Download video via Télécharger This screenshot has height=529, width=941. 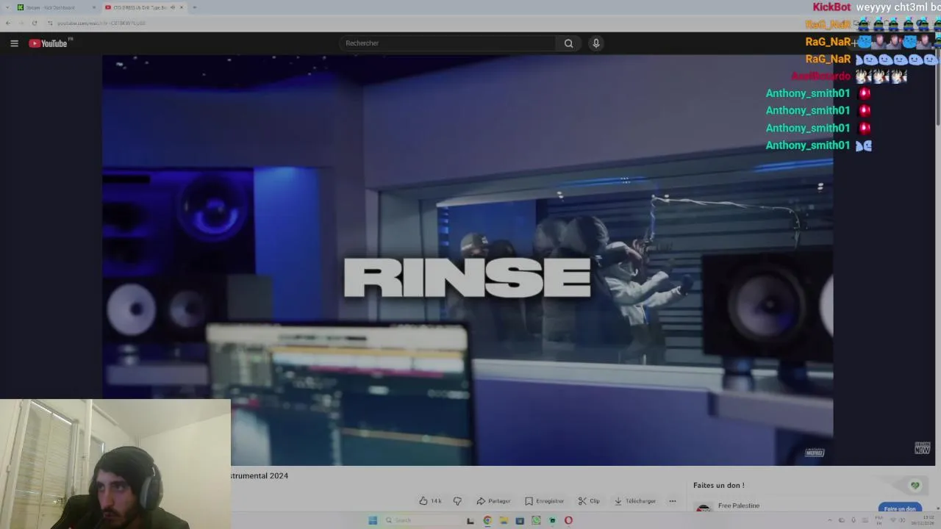coord(635,501)
